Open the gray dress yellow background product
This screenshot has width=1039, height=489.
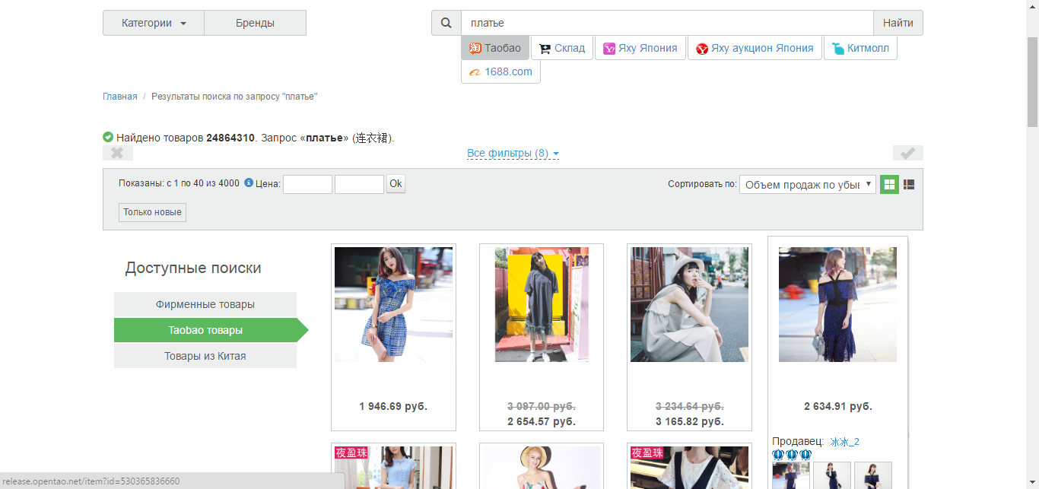(542, 304)
